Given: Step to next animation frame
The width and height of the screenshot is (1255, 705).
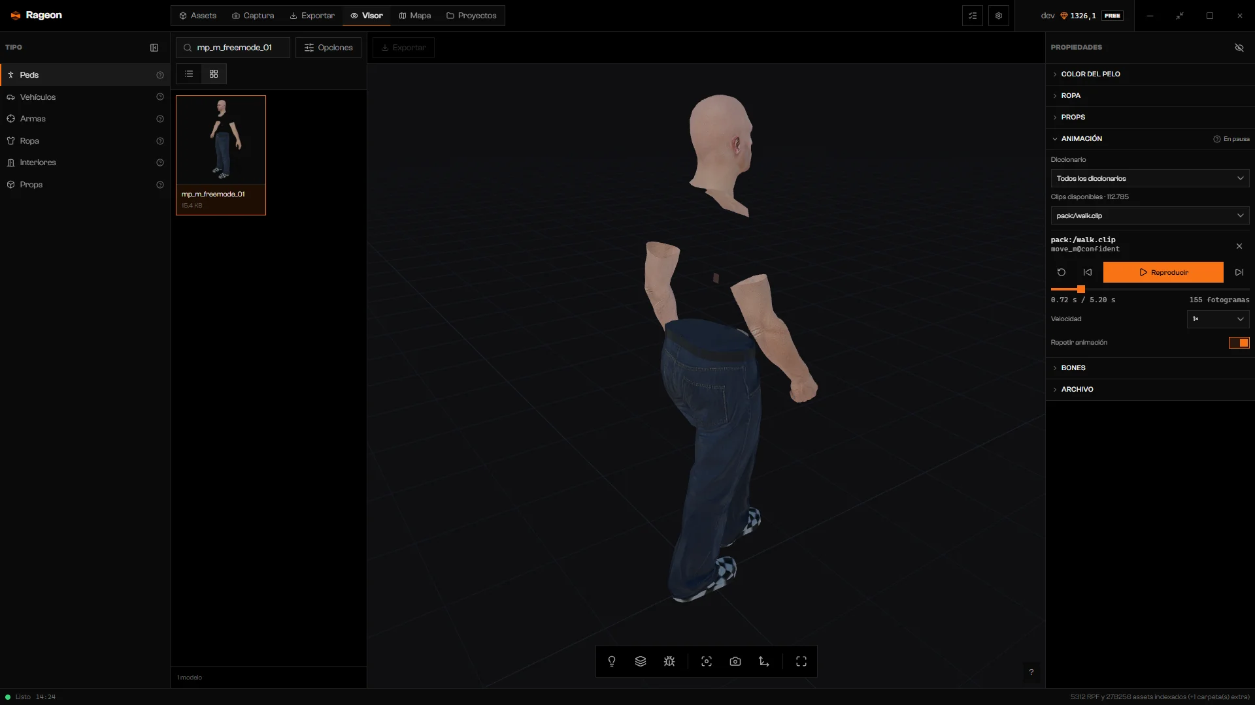Looking at the screenshot, I should pyautogui.click(x=1239, y=272).
